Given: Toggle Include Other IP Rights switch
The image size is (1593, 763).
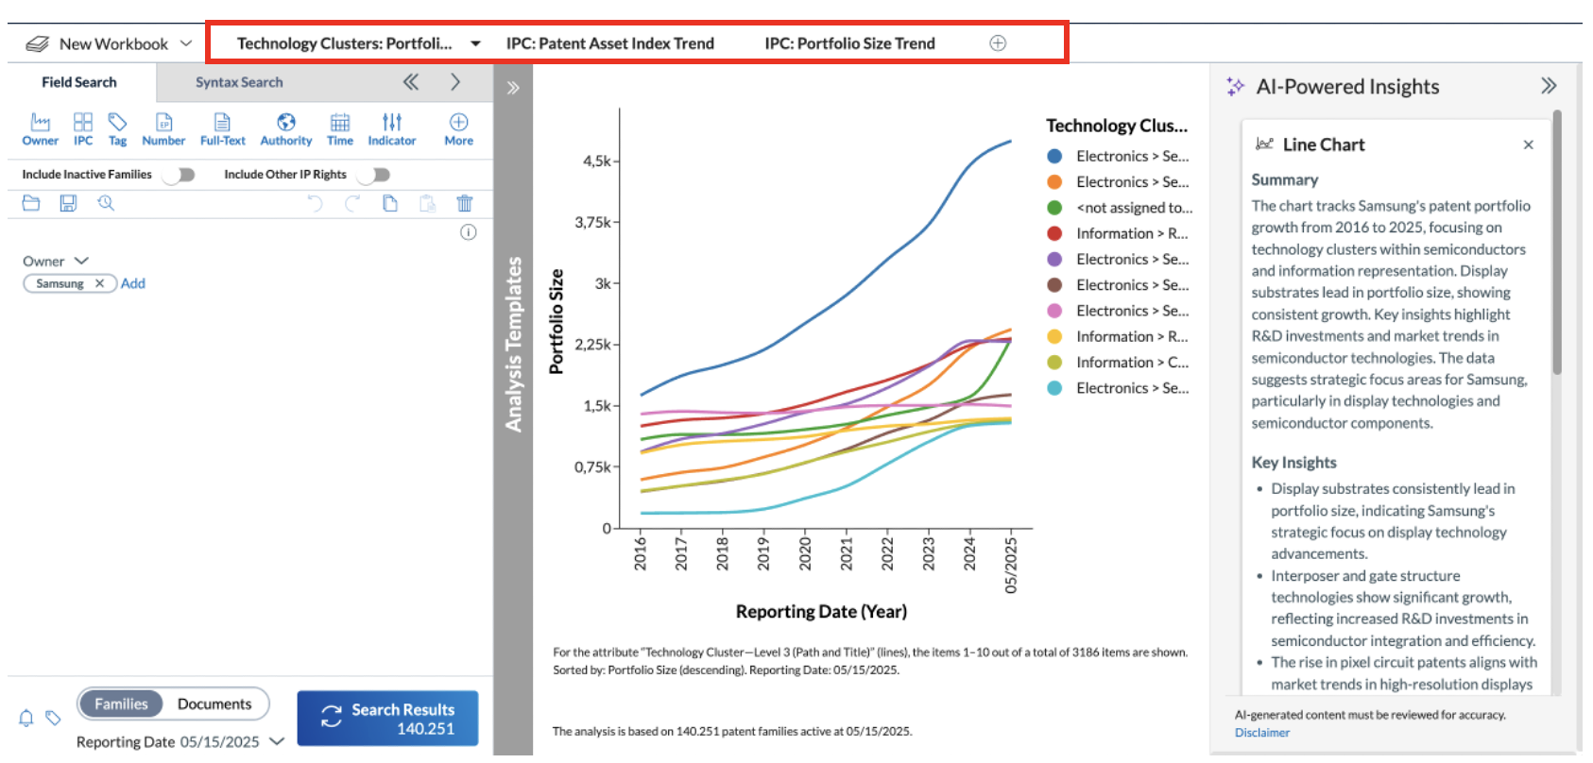Looking at the screenshot, I should [x=373, y=175].
